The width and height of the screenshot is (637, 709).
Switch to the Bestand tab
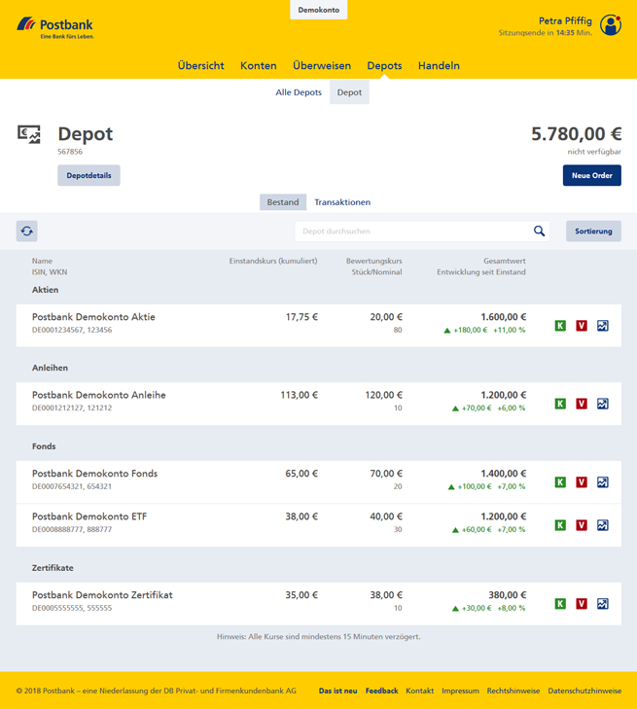pyautogui.click(x=283, y=202)
